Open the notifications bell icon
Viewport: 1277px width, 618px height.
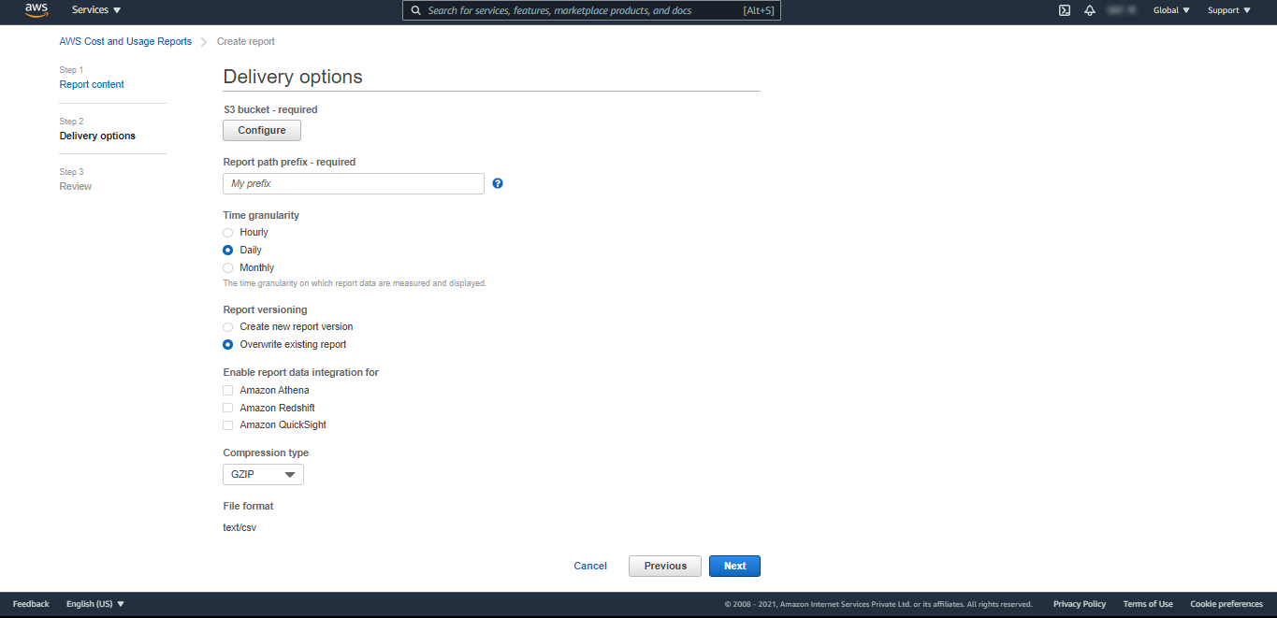coord(1090,10)
